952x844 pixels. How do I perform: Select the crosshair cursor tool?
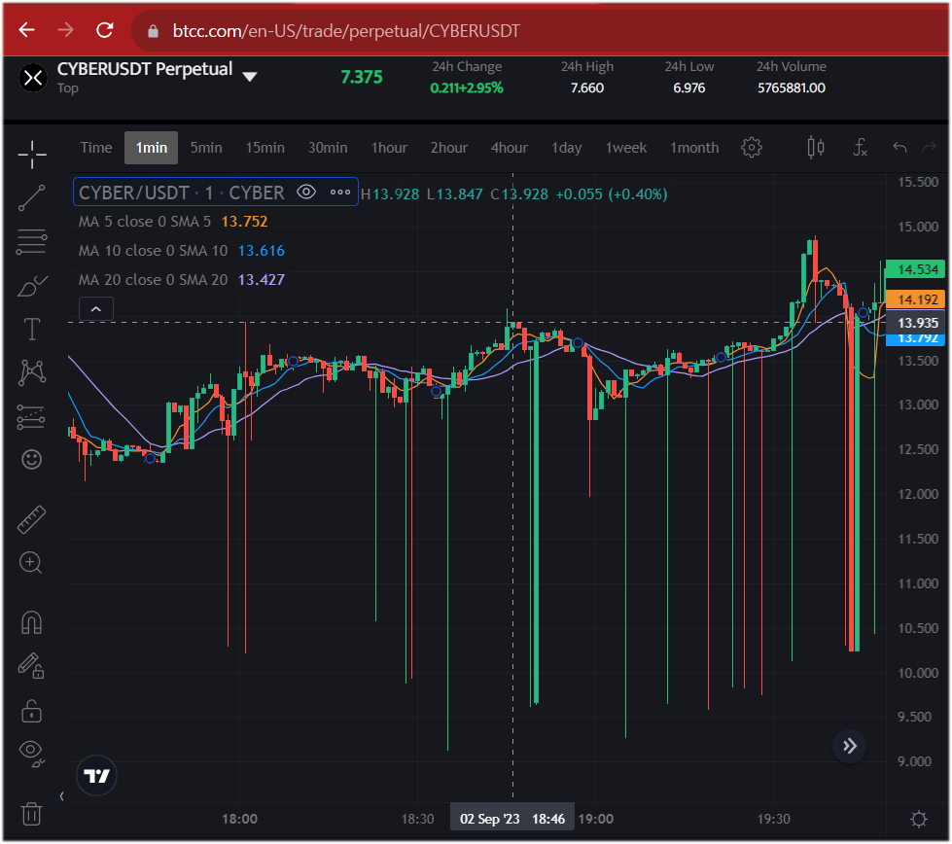pos(32,153)
